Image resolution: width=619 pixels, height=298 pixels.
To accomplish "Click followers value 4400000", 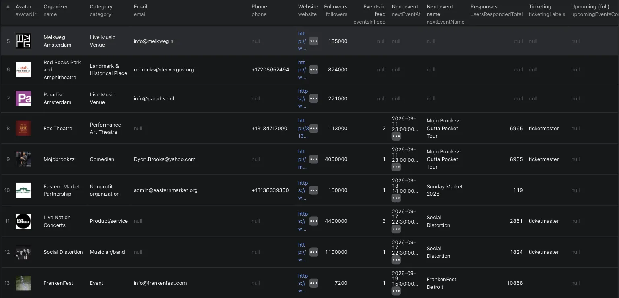I will coord(336,221).
